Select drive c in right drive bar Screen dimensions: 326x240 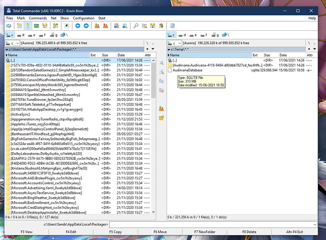tap(171, 35)
